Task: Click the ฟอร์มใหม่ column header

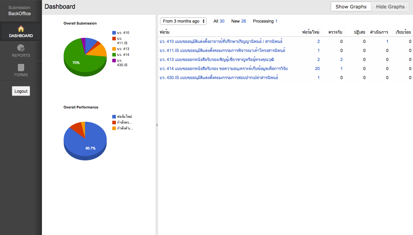Action: (x=310, y=32)
